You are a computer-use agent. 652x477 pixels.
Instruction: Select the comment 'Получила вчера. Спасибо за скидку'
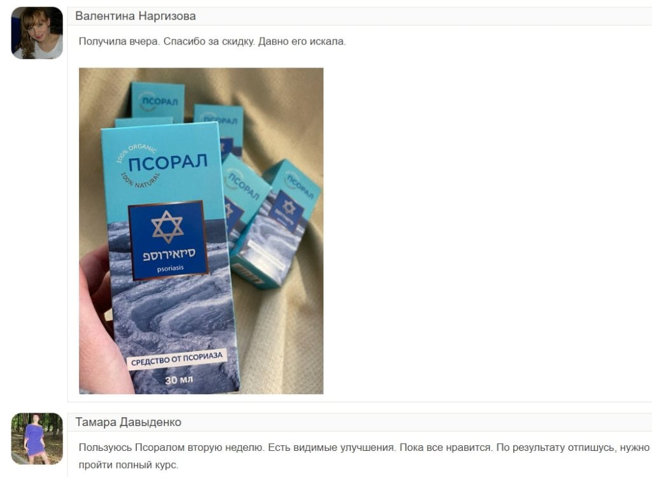pos(212,41)
